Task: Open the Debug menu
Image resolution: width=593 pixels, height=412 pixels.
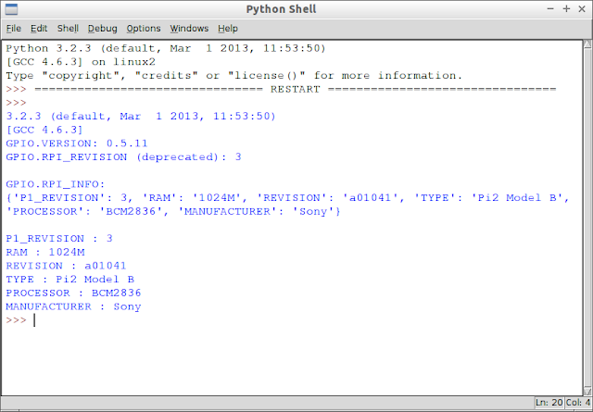Action: pyautogui.click(x=103, y=29)
